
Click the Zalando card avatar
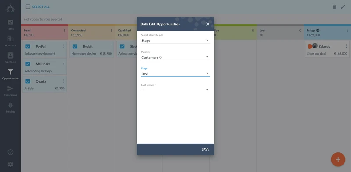click(313, 46)
